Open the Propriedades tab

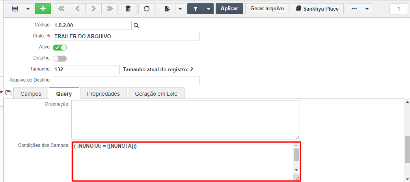click(x=103, y=93)
